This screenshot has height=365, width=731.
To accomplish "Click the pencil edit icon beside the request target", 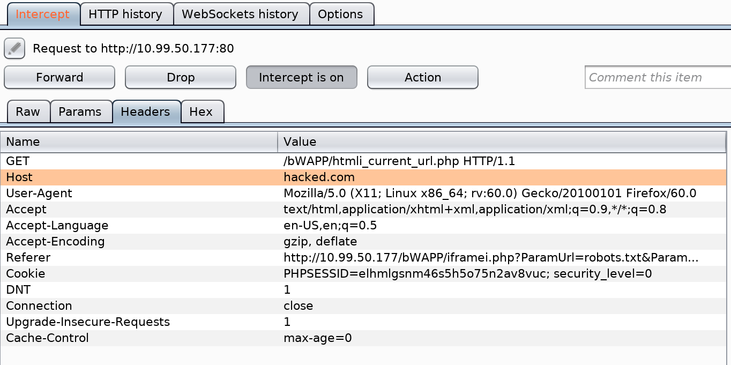I will click(x=14, y=48).
